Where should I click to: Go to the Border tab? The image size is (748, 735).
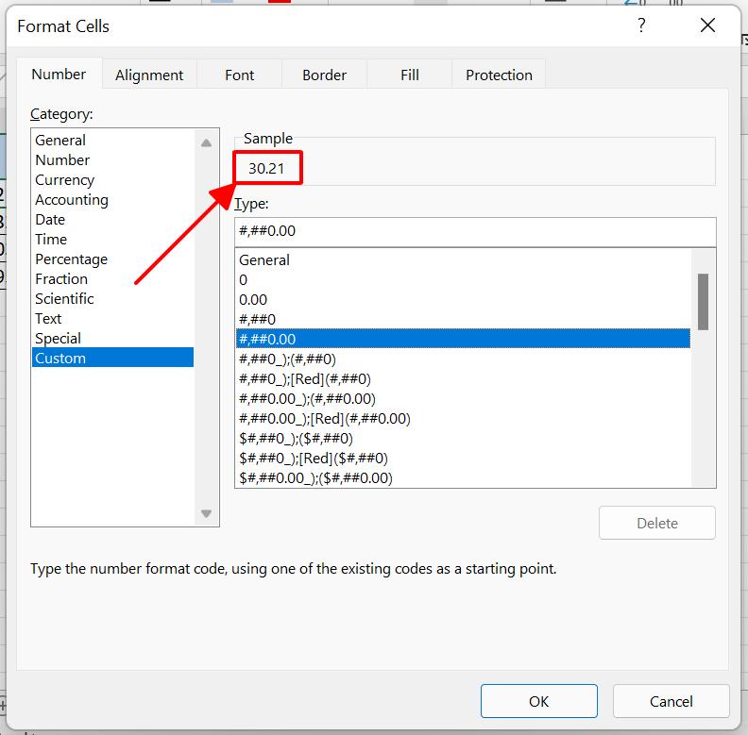pyautogui.click(x=324, y=75)
